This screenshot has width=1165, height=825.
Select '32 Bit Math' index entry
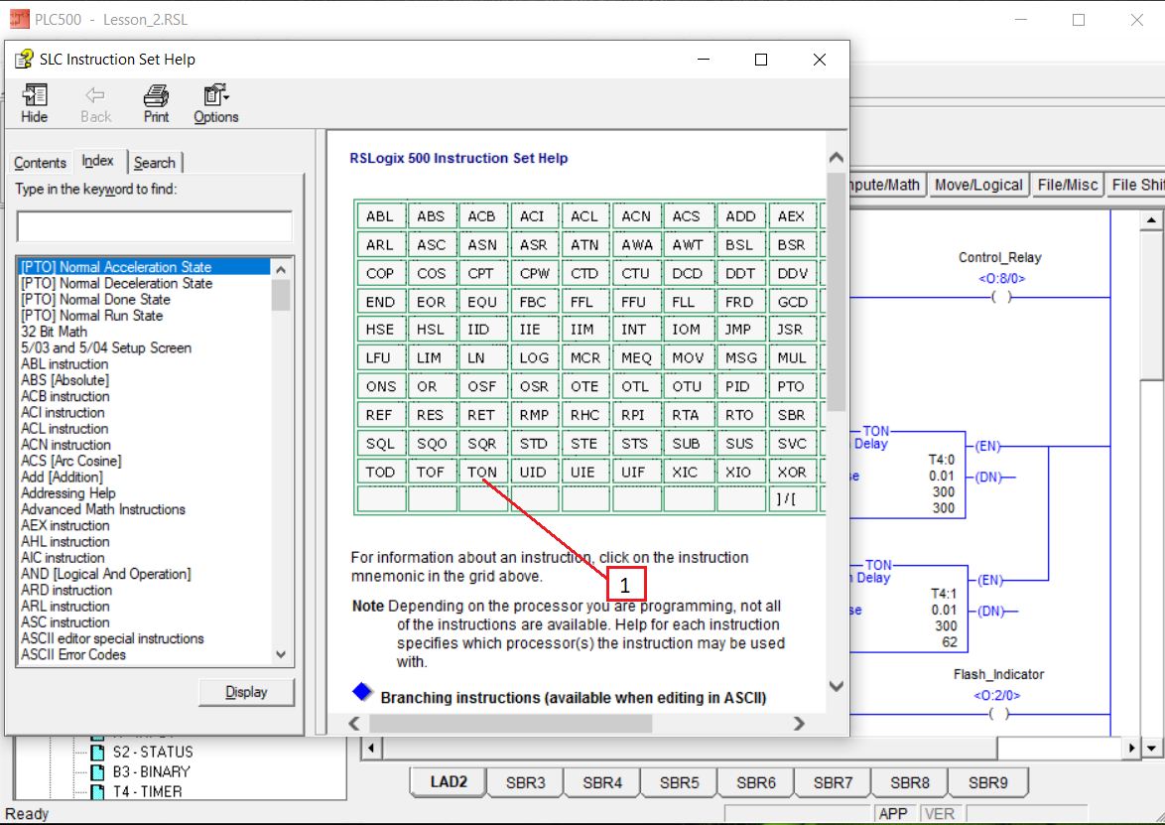click(x=55, y=332)
